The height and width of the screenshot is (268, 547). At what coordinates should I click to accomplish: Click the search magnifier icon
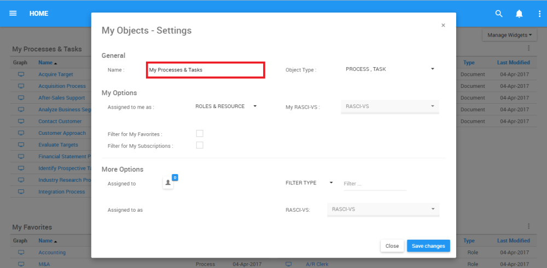coord(499,14)
